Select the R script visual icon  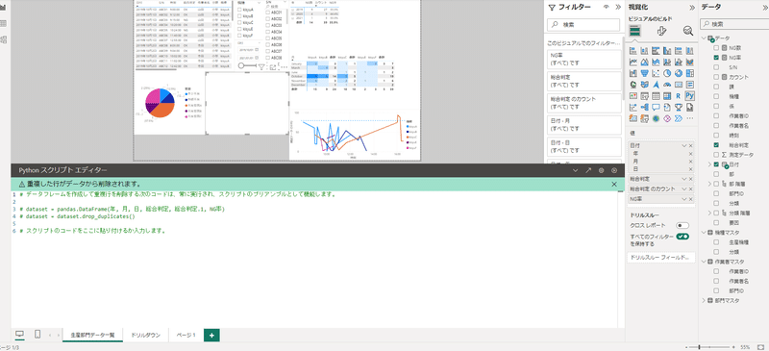pos(679,96)
